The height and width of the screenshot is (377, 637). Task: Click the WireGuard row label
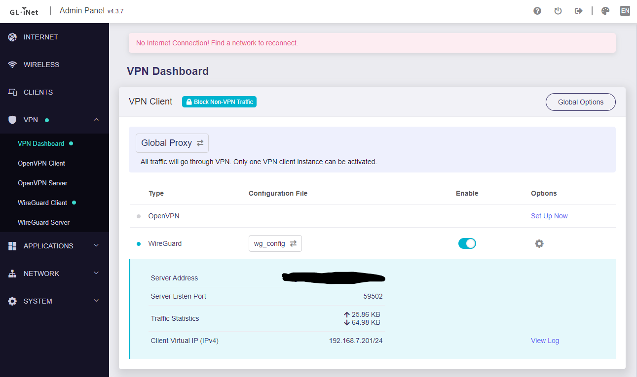pos(165,243)
